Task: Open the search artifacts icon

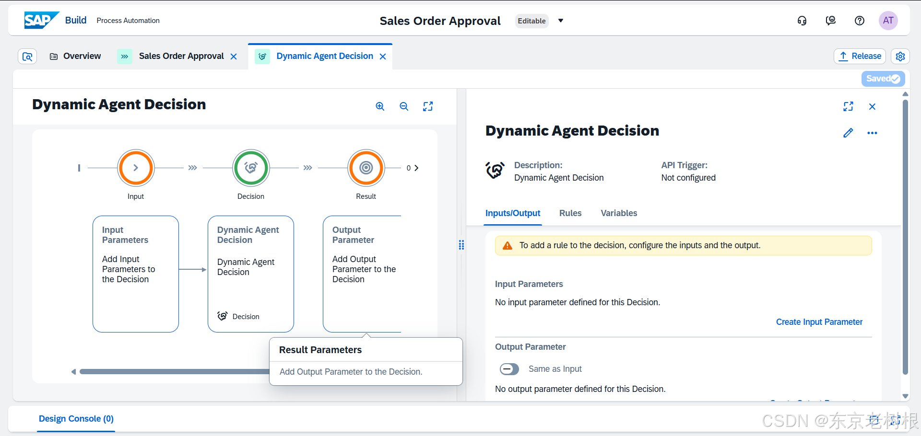Action: 27,57
